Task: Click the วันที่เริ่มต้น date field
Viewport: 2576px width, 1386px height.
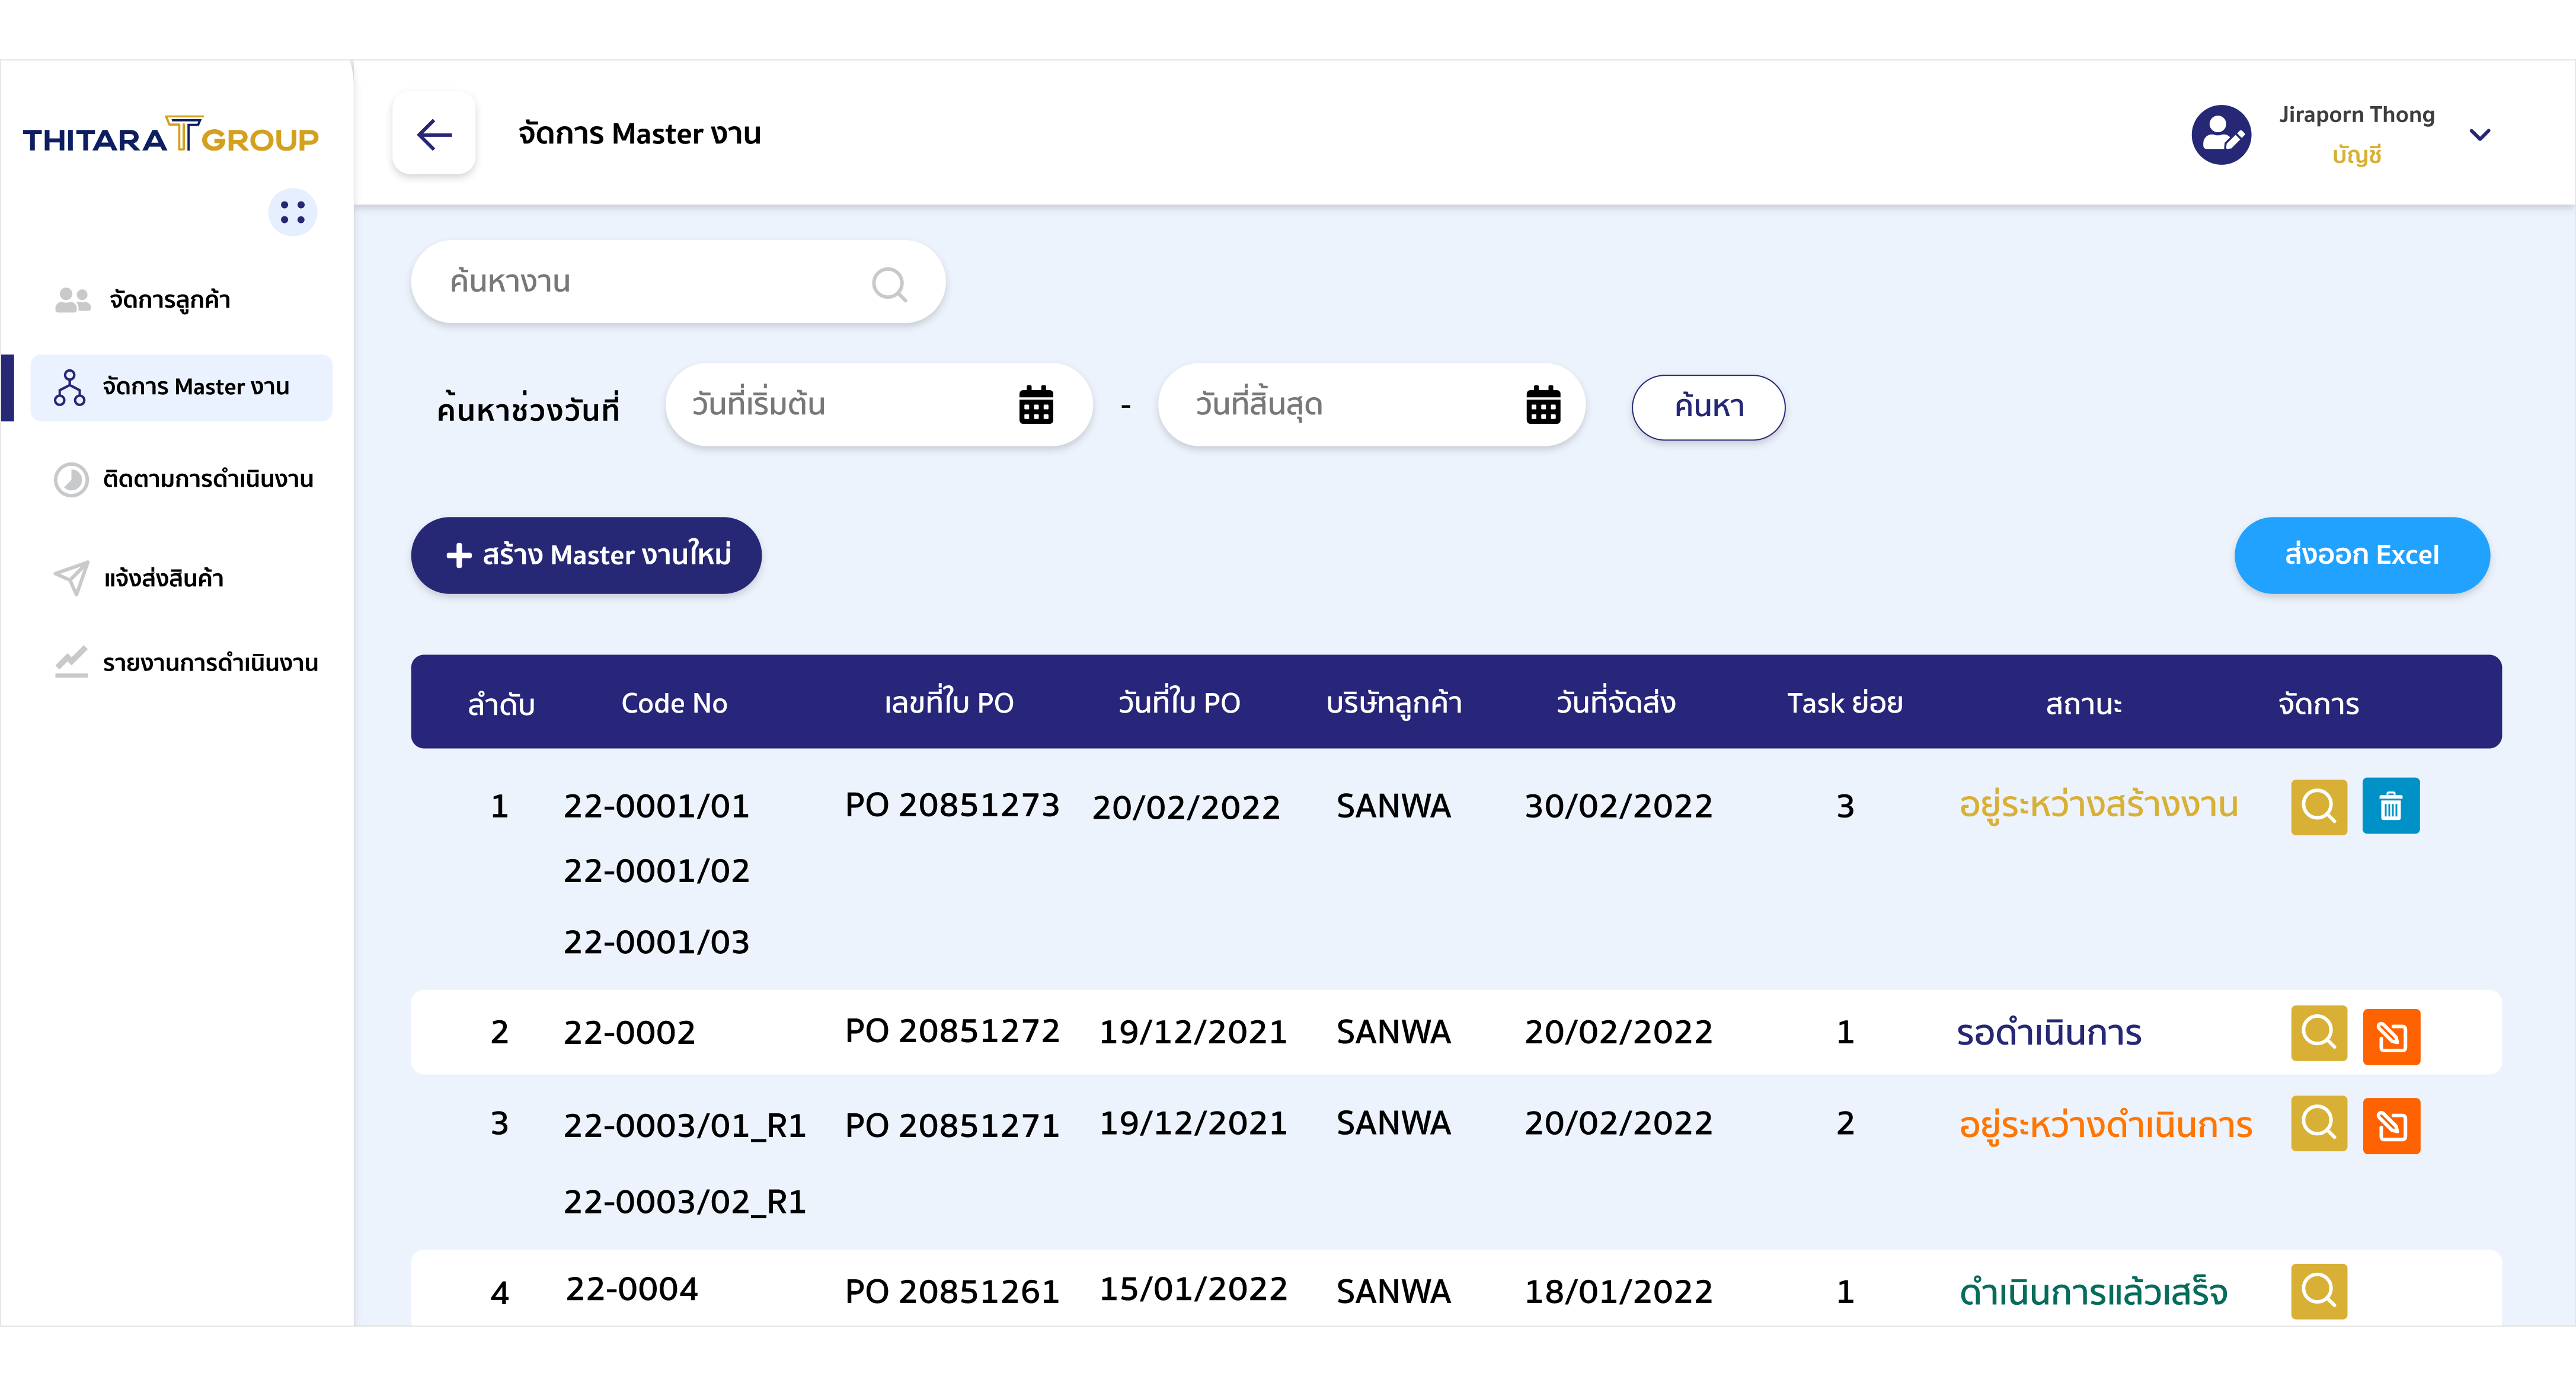Action: [x=878, y=405]
